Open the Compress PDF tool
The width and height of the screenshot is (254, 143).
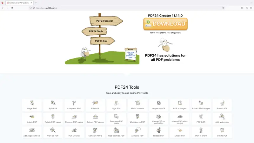[x=74, y=105]
